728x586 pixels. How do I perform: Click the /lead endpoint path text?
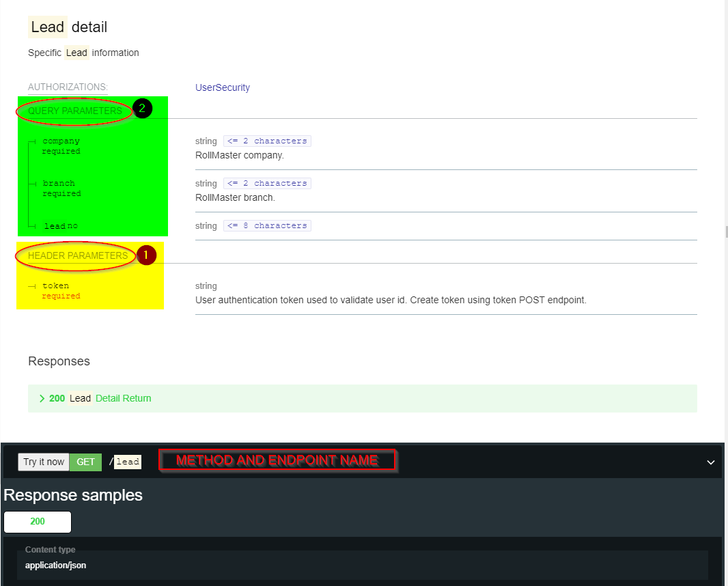coord(125,462)
